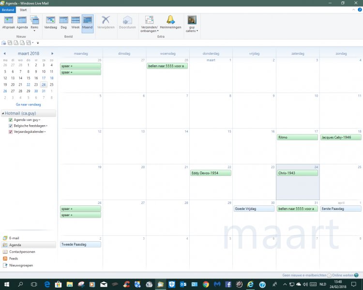
Task: Open the Ritmo event on the 17th
Action: (x=298, y=137)
